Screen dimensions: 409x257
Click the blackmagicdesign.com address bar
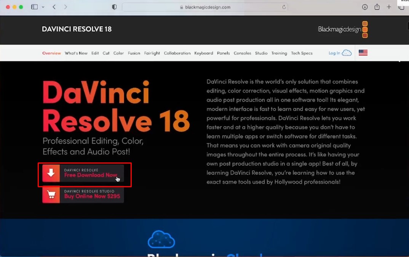coord(205,7)
